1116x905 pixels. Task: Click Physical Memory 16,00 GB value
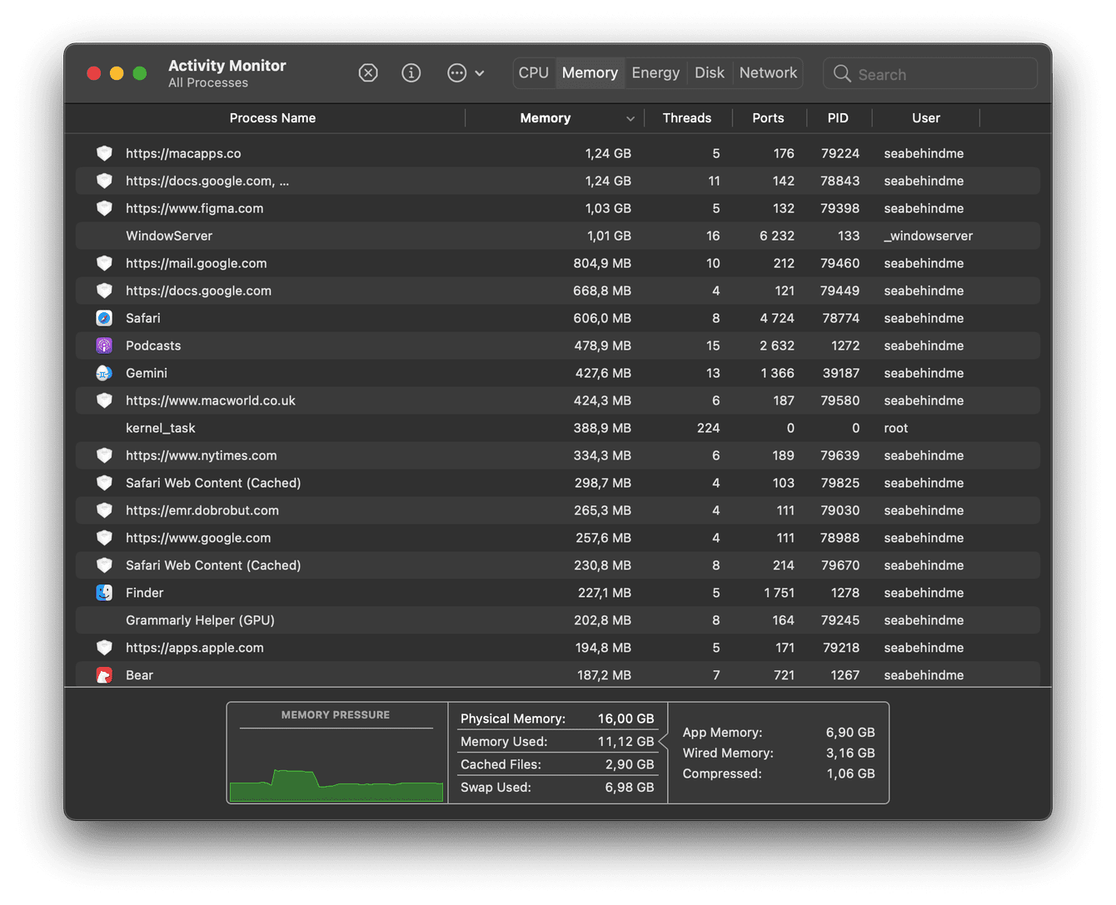coord(625,719)
